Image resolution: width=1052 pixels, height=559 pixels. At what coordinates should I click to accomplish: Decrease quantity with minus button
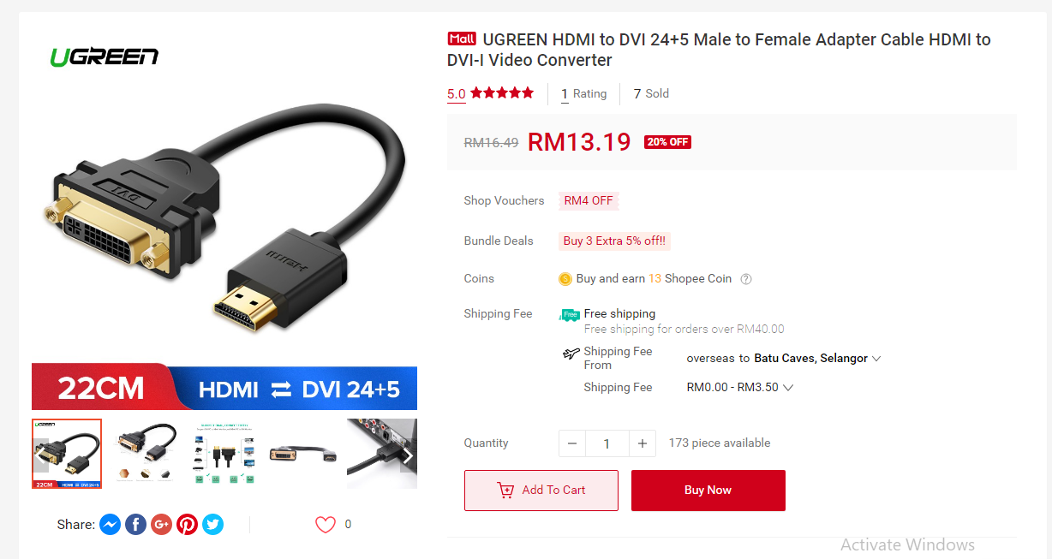click(572, 443)
